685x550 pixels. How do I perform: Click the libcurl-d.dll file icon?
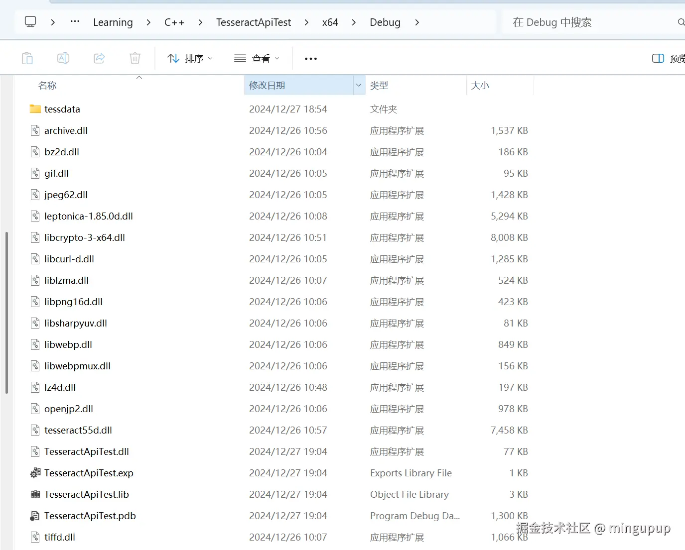point(35,259)
